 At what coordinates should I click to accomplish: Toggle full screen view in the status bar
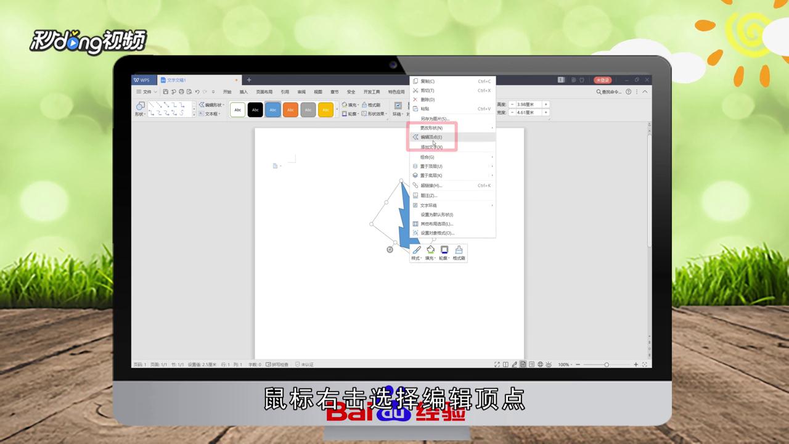497,364
